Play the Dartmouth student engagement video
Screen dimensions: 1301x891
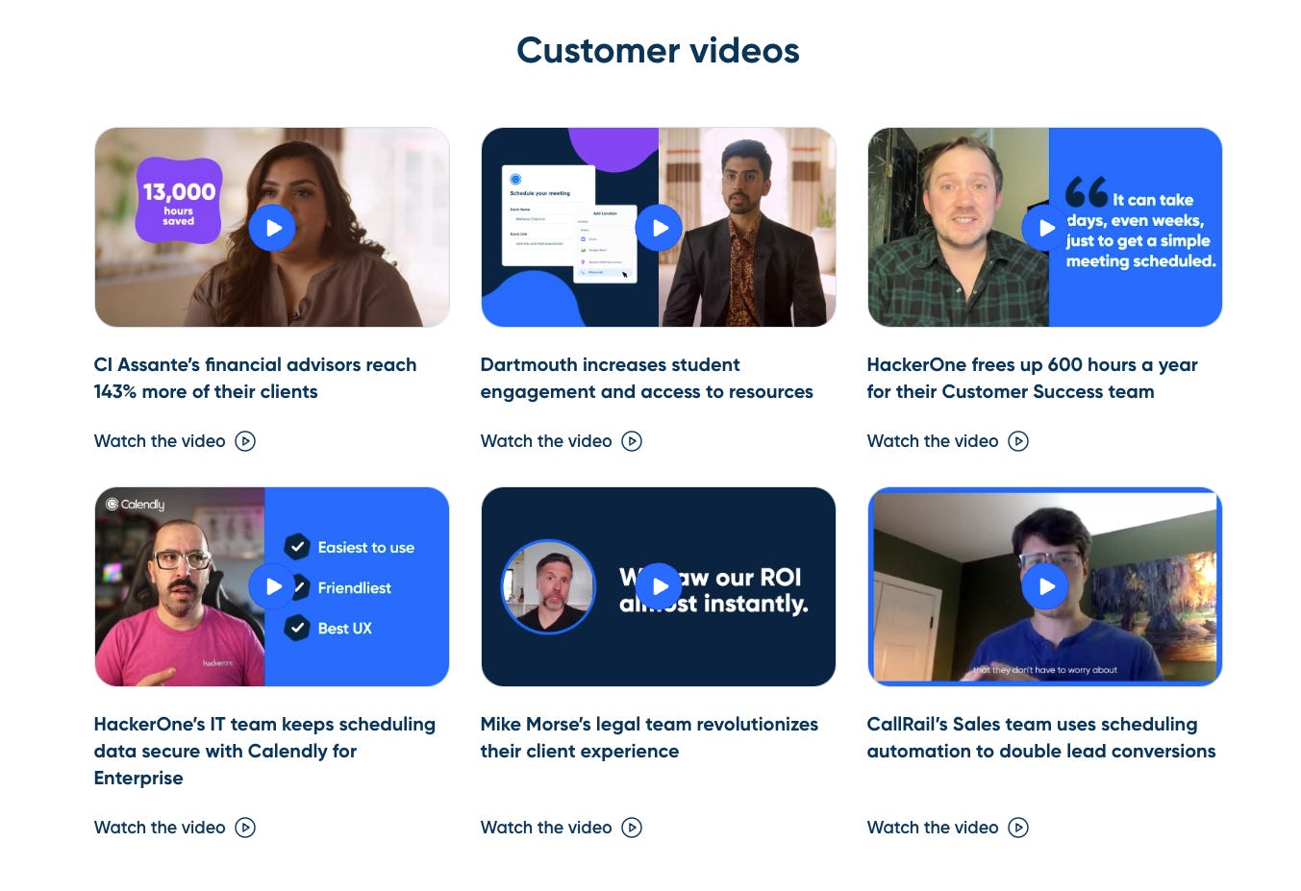(x=659, y=228)
